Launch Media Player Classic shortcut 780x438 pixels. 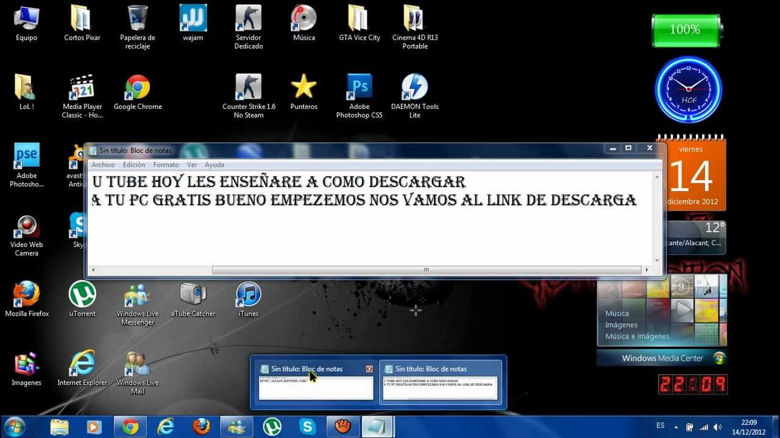click(82, 96)
